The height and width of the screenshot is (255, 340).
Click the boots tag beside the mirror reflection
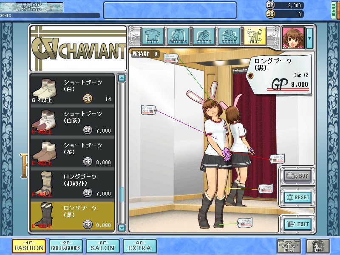[265, 189]
